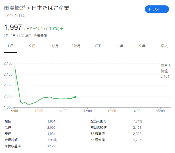
Task: Click the 9:00 time axis label
Action: pos(15,111)
